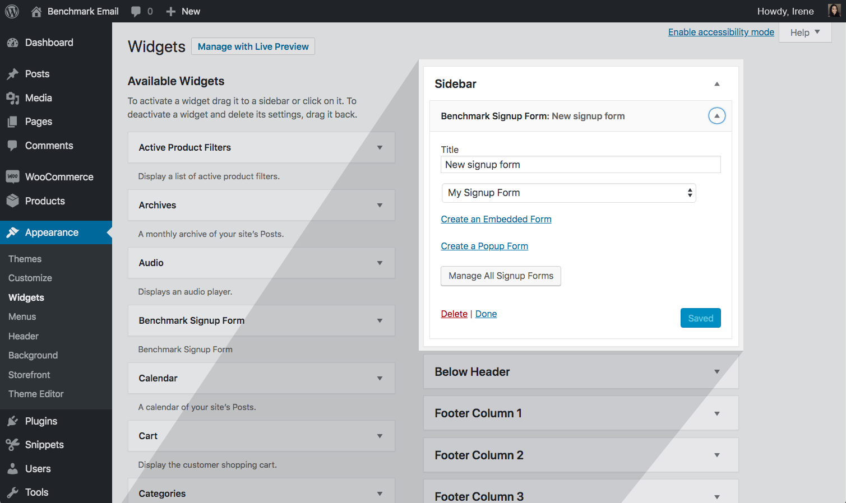
Task: Click the Dashboard gauge icon
Action: click(x=12, y=43)
